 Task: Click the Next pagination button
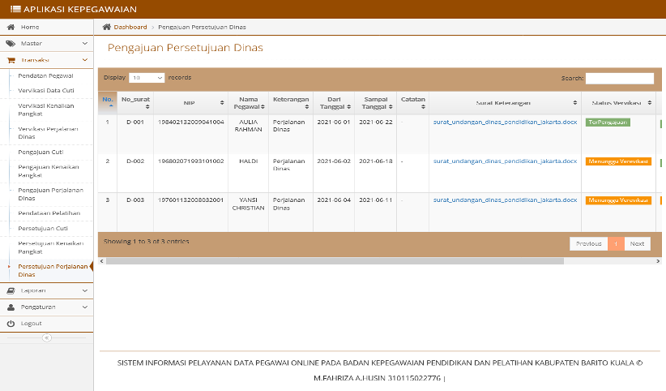click(637, 244)
